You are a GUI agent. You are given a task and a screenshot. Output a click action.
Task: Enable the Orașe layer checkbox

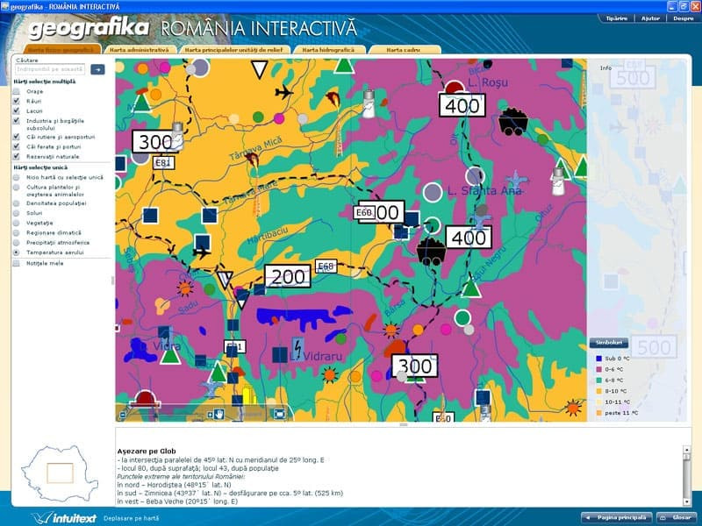17,91
